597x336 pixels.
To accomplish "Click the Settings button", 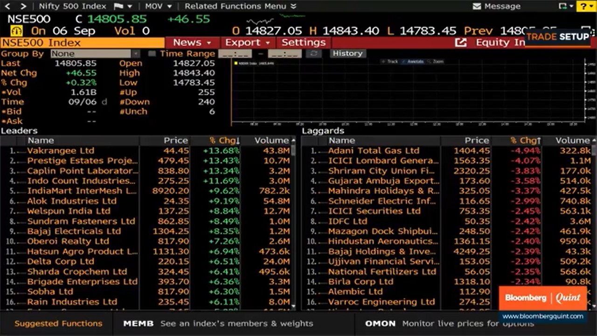I will click(304, 42).
